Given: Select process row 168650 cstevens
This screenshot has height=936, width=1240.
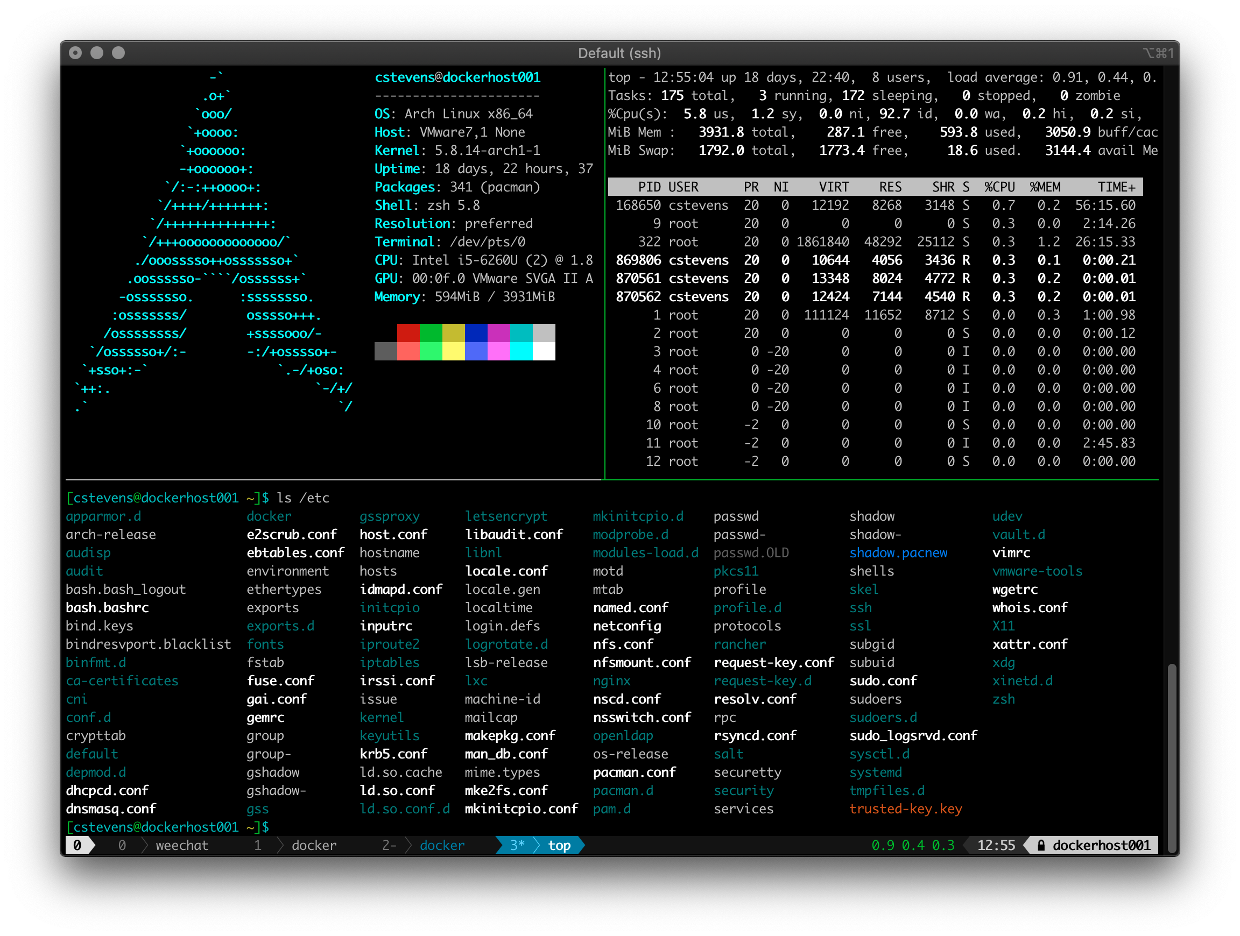Looking at the screenshot, I should pos(875,205).
